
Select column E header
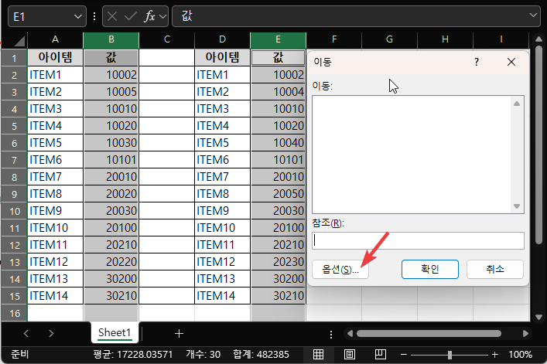point(278,39)
